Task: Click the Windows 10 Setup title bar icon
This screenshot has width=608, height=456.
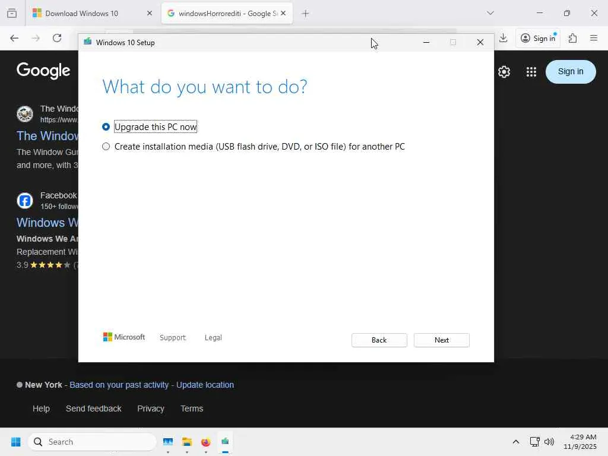Action: 88,42
